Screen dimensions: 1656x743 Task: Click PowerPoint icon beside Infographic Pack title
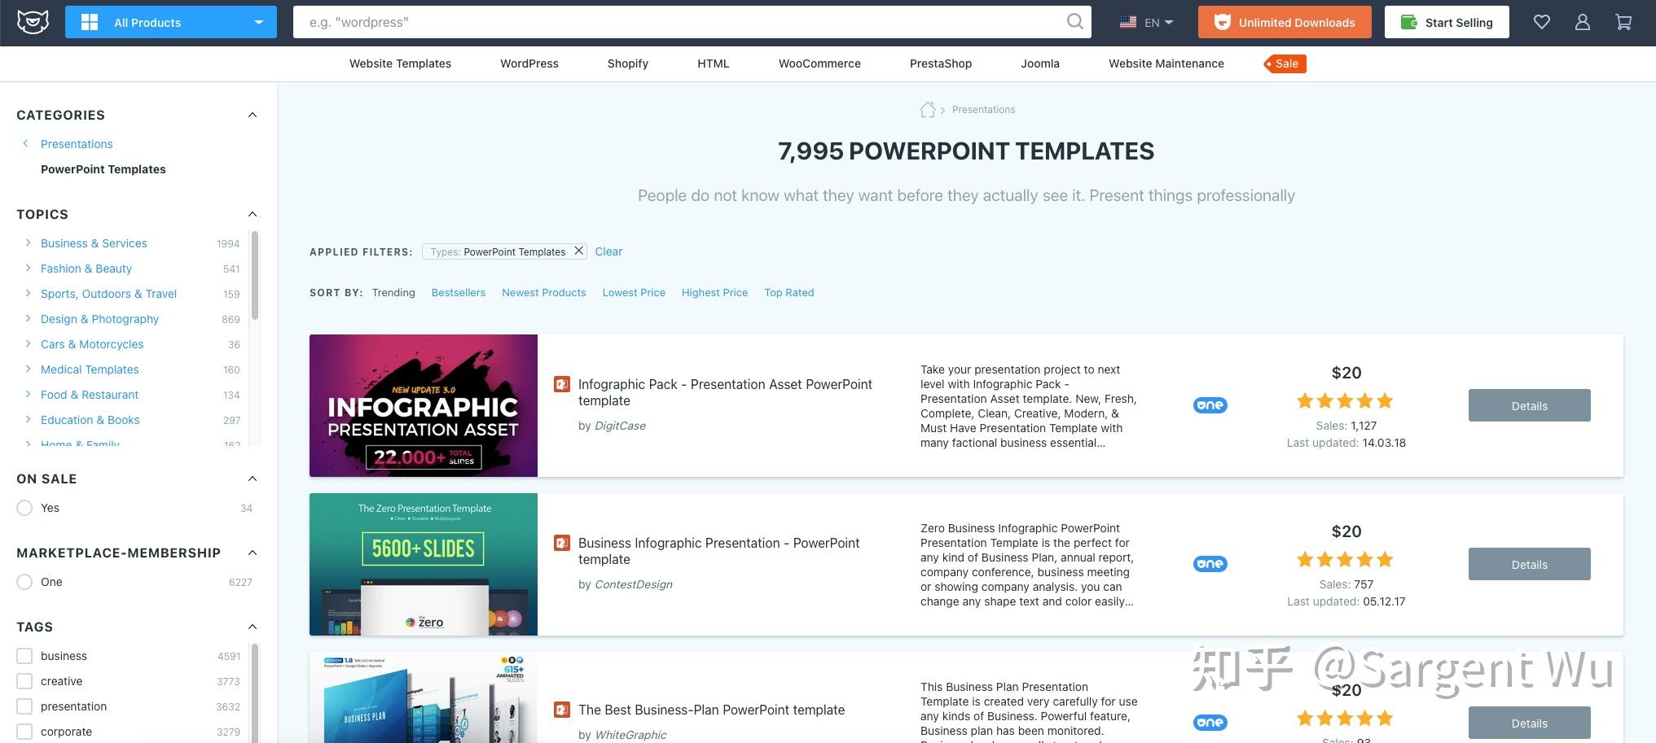coord(561,384)
